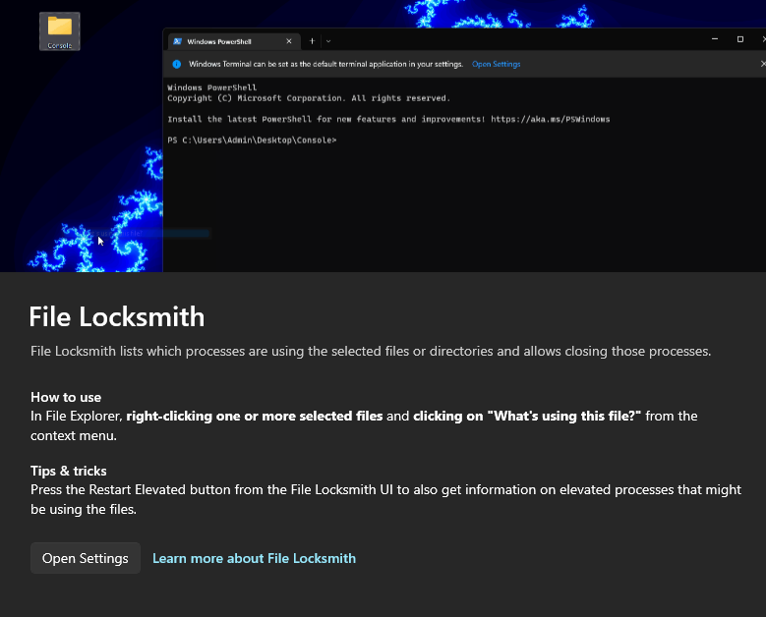Click the Tips & tricks heading
This screenshot has width=766, height=617.
[69, 471]
